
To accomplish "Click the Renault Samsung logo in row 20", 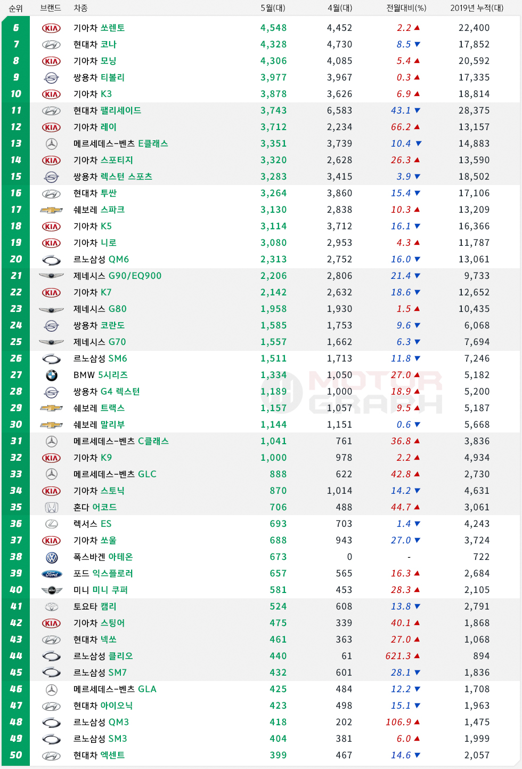I will click(x=52, y=260).
